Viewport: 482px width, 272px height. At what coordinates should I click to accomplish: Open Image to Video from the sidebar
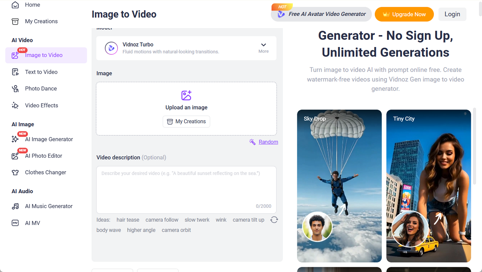(x=46, y=55)
